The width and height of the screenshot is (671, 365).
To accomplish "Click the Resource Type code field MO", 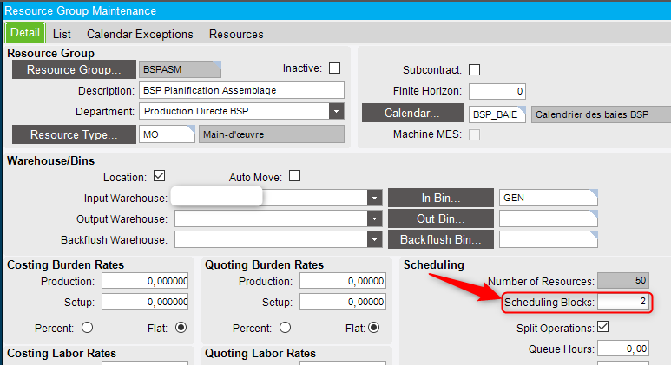I will point(167,134).
